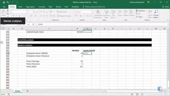Switch to the Insert tab
The height and width of the screenshot is (96, 170).
[x=20, y=7]
